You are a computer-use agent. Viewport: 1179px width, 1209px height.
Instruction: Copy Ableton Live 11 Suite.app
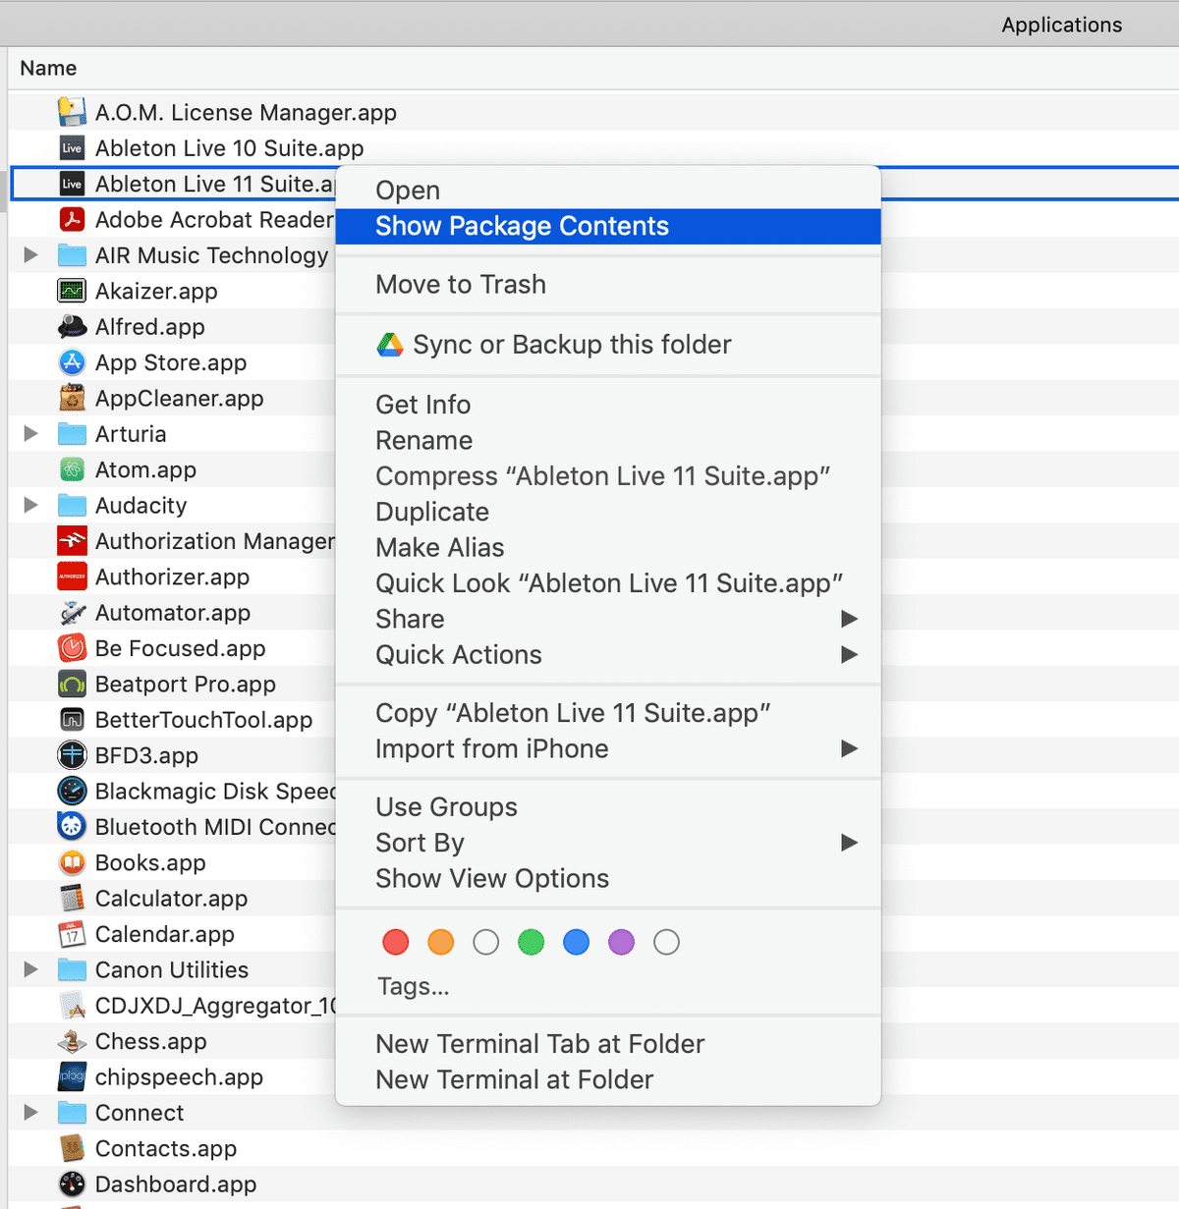tap(608, 713)
